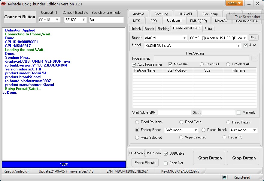264x181 pixels.
Task: Disable the Auto Programmer checkbox
Action: pyautogui.click(x=134, y=64)
